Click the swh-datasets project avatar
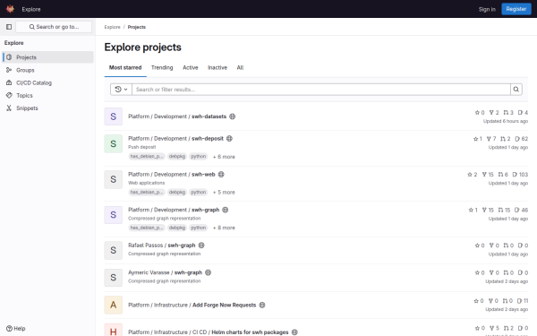The height and width of the screenshot is (336, 537). pos(114,116)
